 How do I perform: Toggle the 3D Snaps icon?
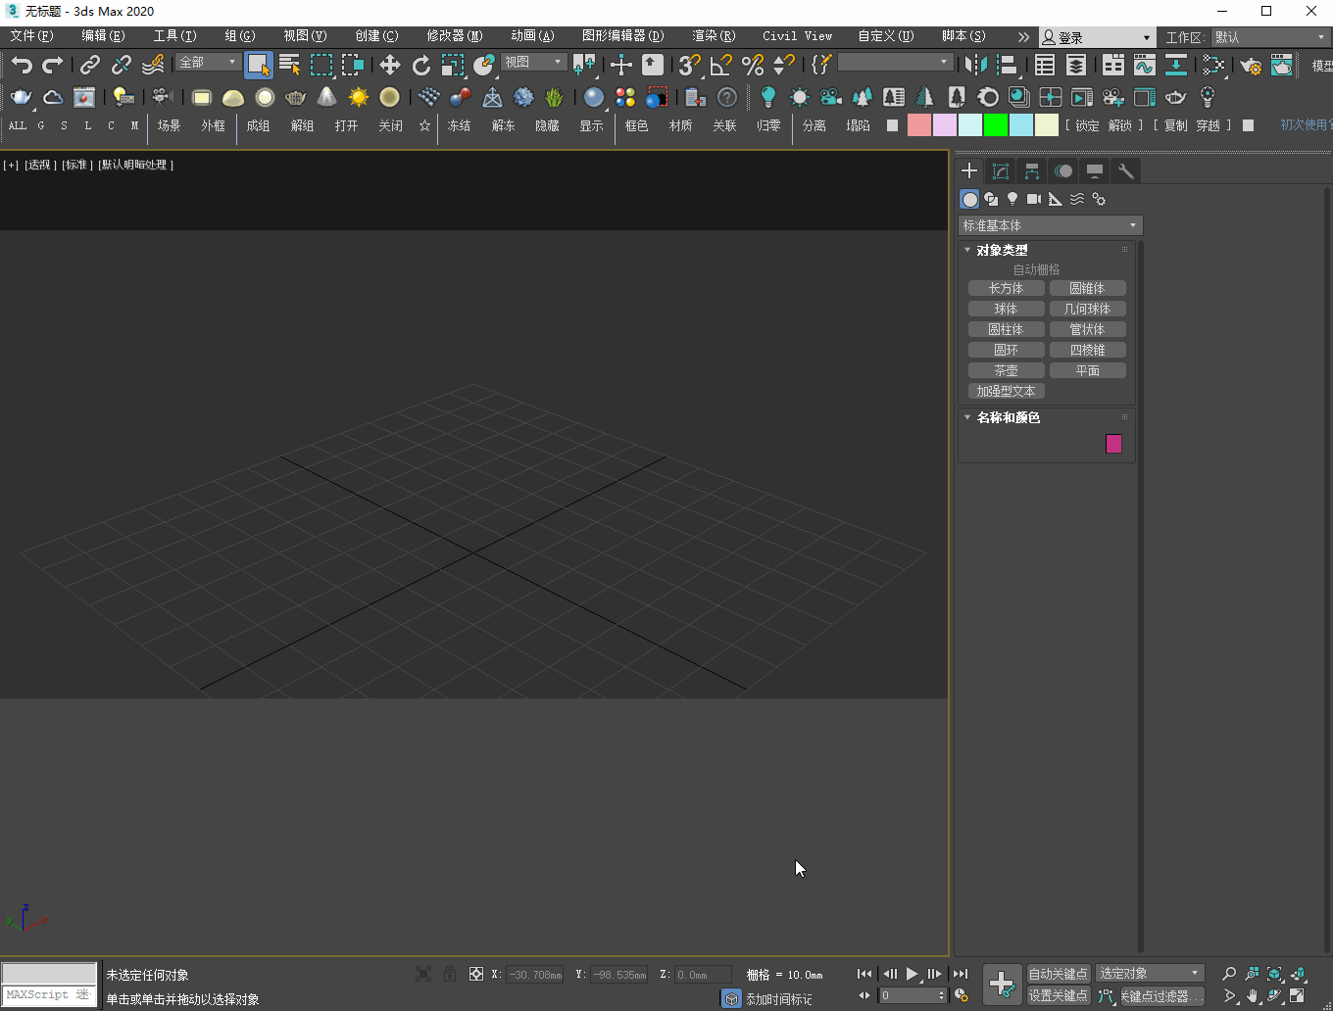click(x=690, y=65)
